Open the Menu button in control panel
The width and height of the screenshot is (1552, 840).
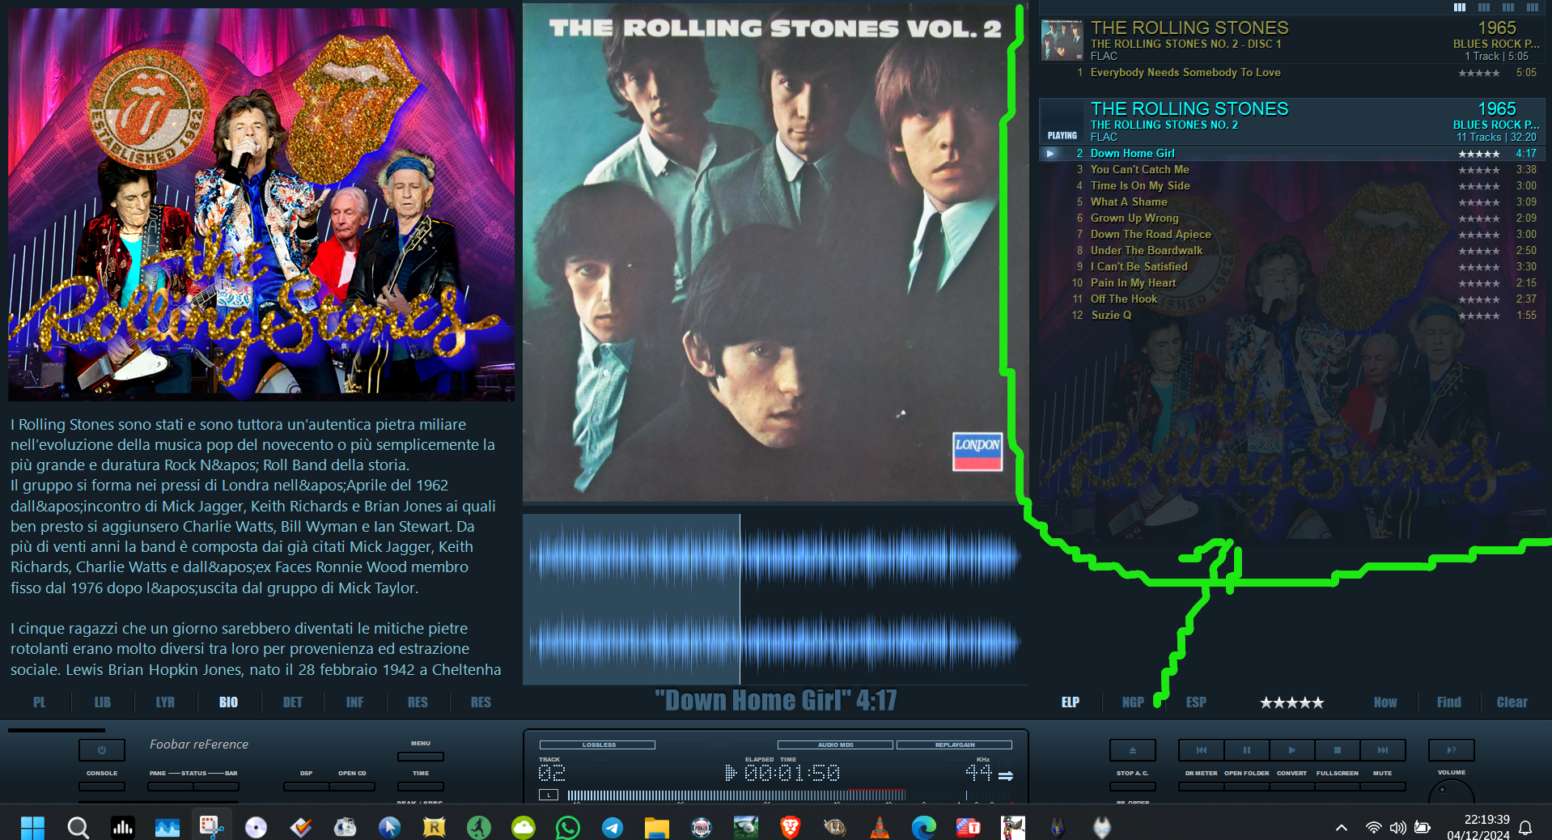[x=421, y=757]
